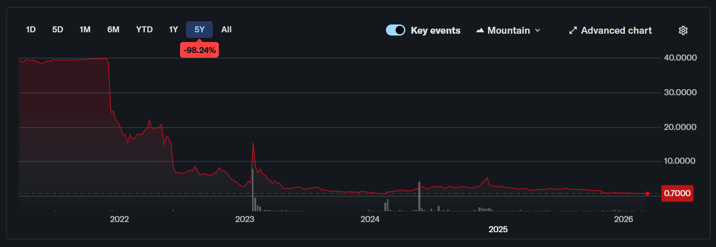This screenshot has height=247, width=716.
Task: Click the Advanced chart expand arrows icon
Action: pyautogui.click(x=573, y=30)
